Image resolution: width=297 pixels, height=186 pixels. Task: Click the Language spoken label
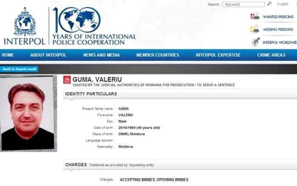coord(99,141)
